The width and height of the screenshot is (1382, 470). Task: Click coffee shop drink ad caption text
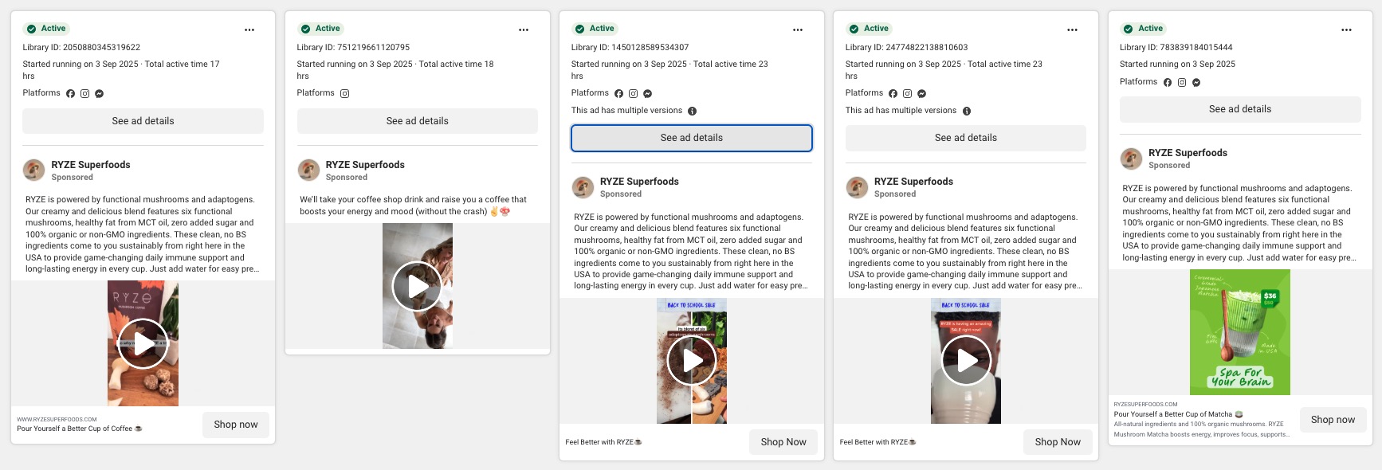pyautogui.click(x=413, y=206)
